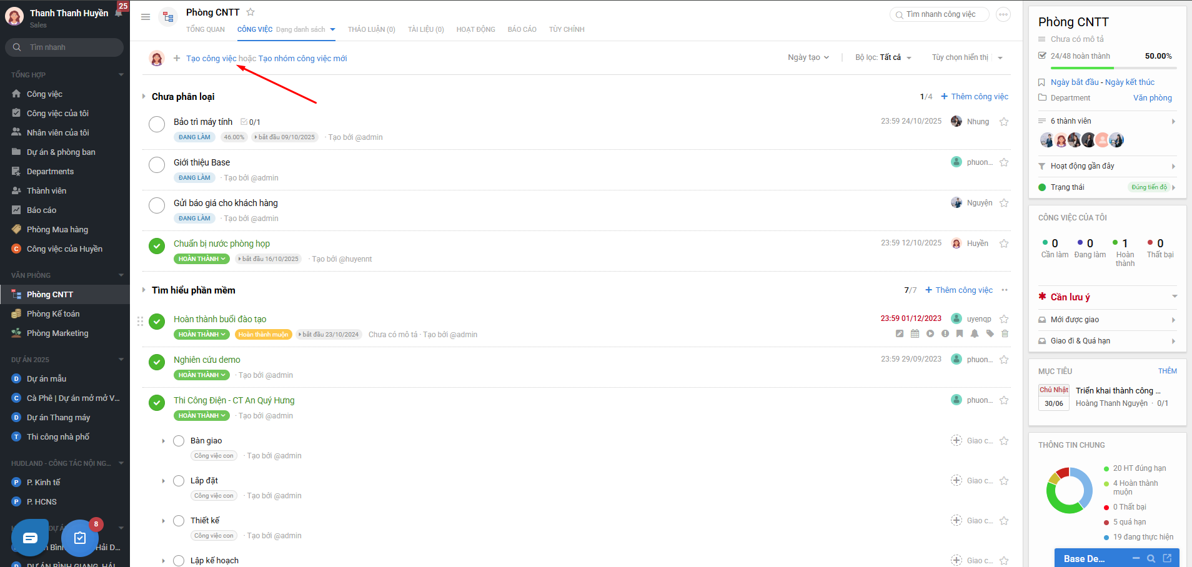
Task: Check off the 'Giới thiệu Base' task
Action: point(157,165)
